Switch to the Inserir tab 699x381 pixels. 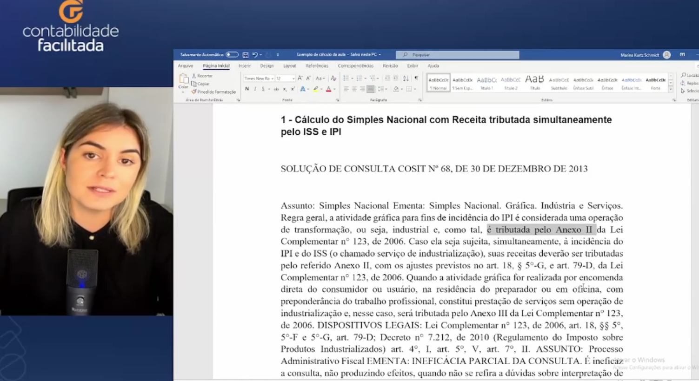point(245,66)
